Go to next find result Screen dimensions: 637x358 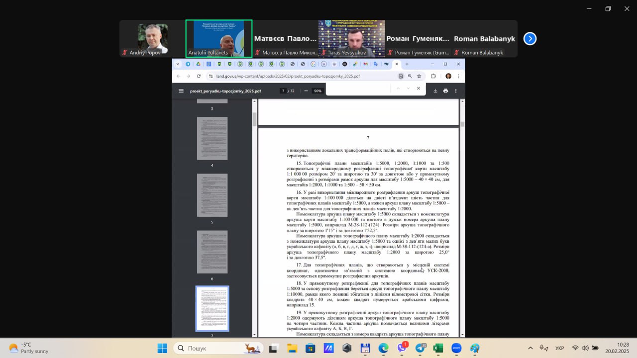pos(408,89)
